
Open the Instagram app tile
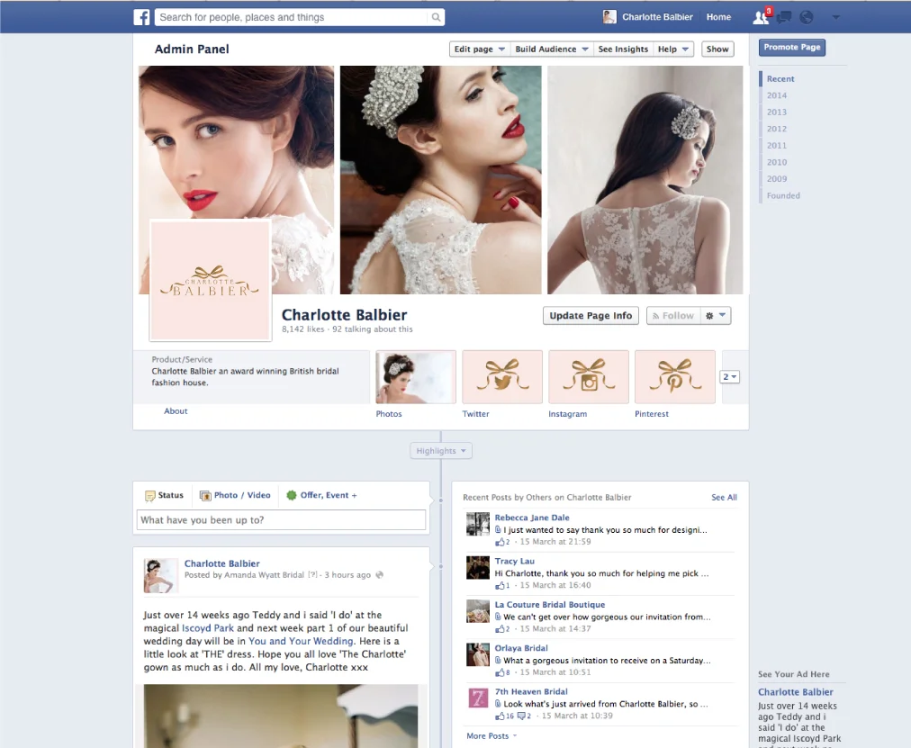(589, 377)
